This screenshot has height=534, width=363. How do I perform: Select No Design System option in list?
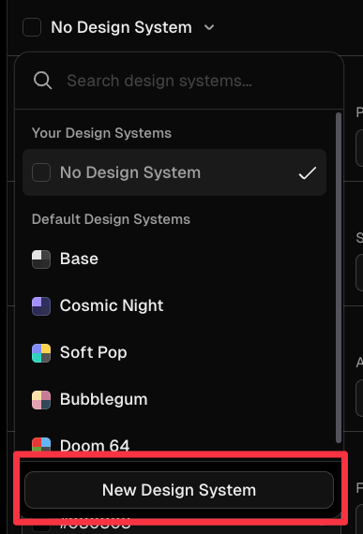174,172
